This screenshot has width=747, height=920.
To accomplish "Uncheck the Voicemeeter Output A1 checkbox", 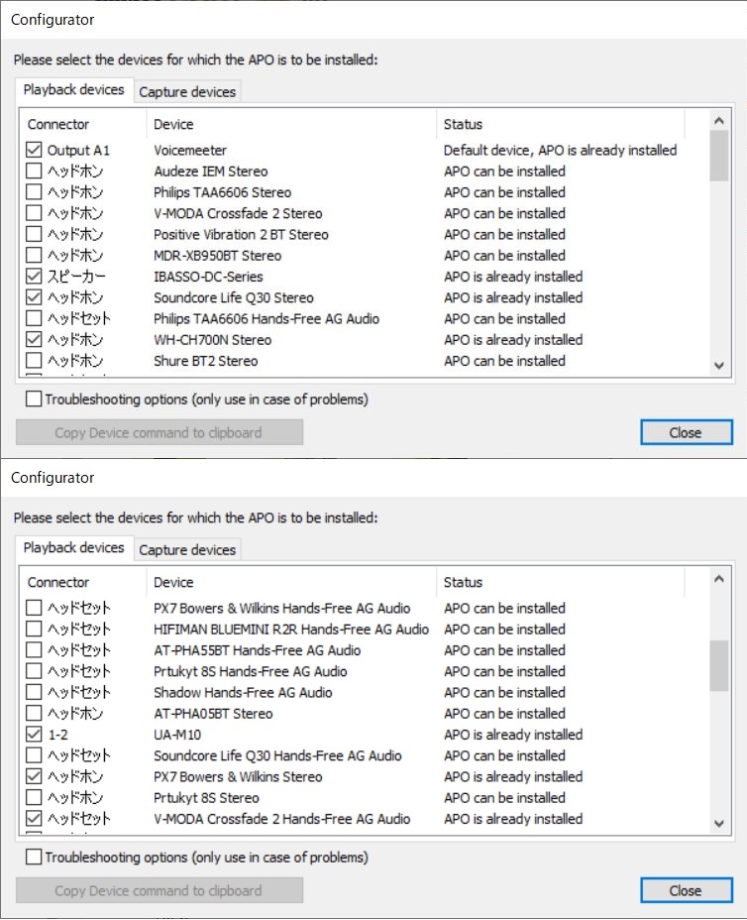I will [x=34, y=151].
